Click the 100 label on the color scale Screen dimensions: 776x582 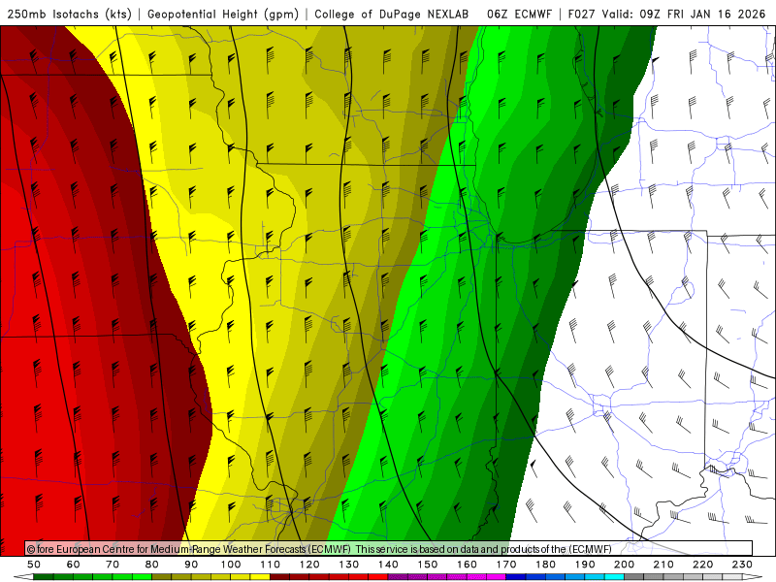click(231, 565)
